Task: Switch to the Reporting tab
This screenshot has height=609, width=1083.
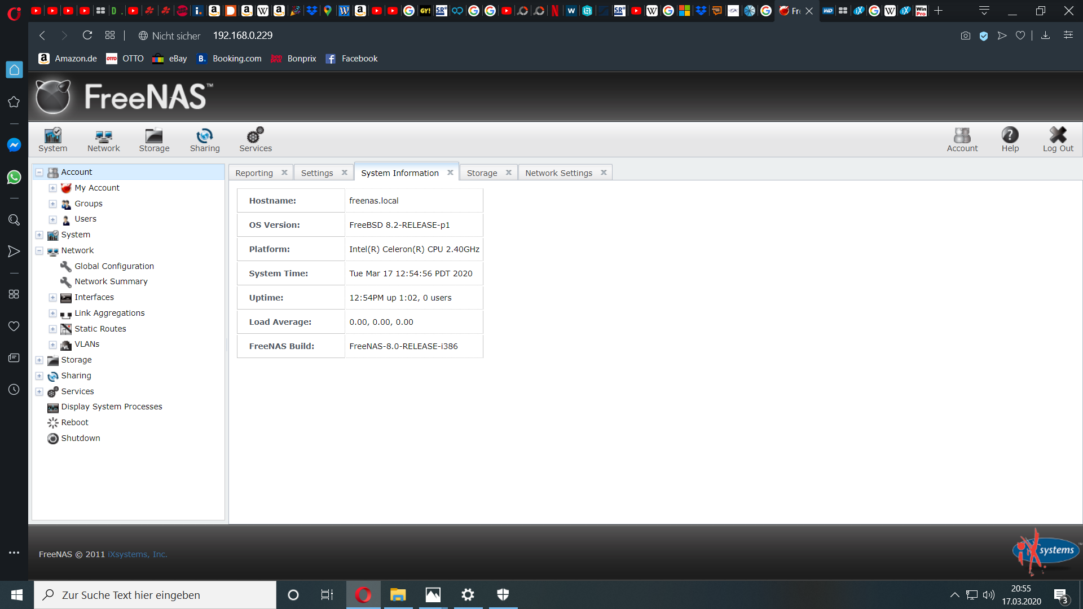Action: 254,173
